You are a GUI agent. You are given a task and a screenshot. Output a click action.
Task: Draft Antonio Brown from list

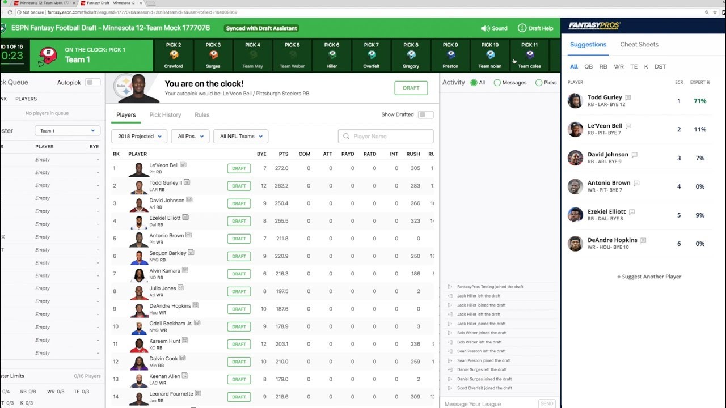tap(239, 239)
